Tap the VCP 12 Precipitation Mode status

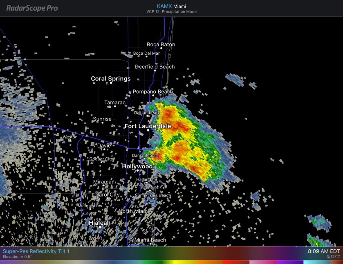pos(171,12)
